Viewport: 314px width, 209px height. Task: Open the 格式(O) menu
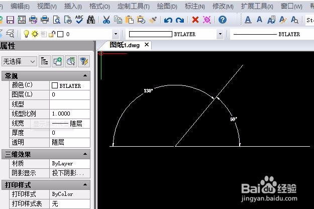click(x=99, y=7)
